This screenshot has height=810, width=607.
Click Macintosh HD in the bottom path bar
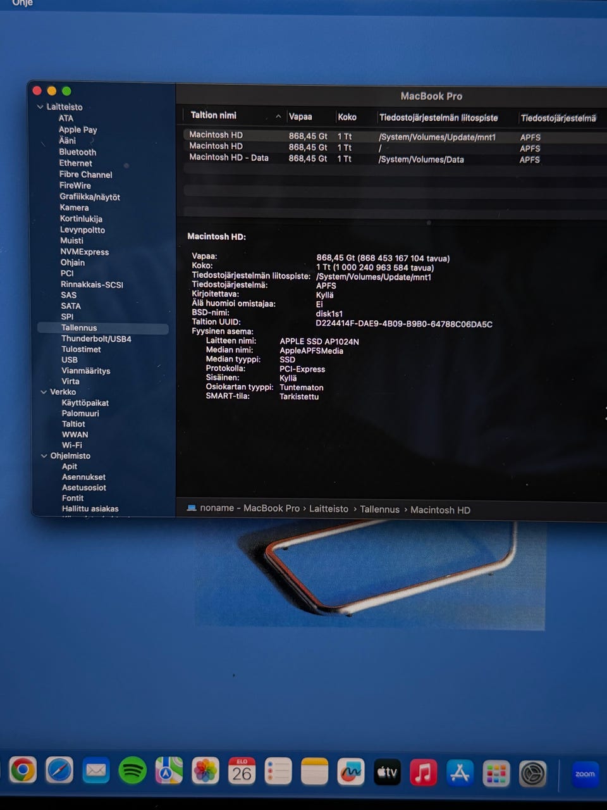click(x=440, y=510)
